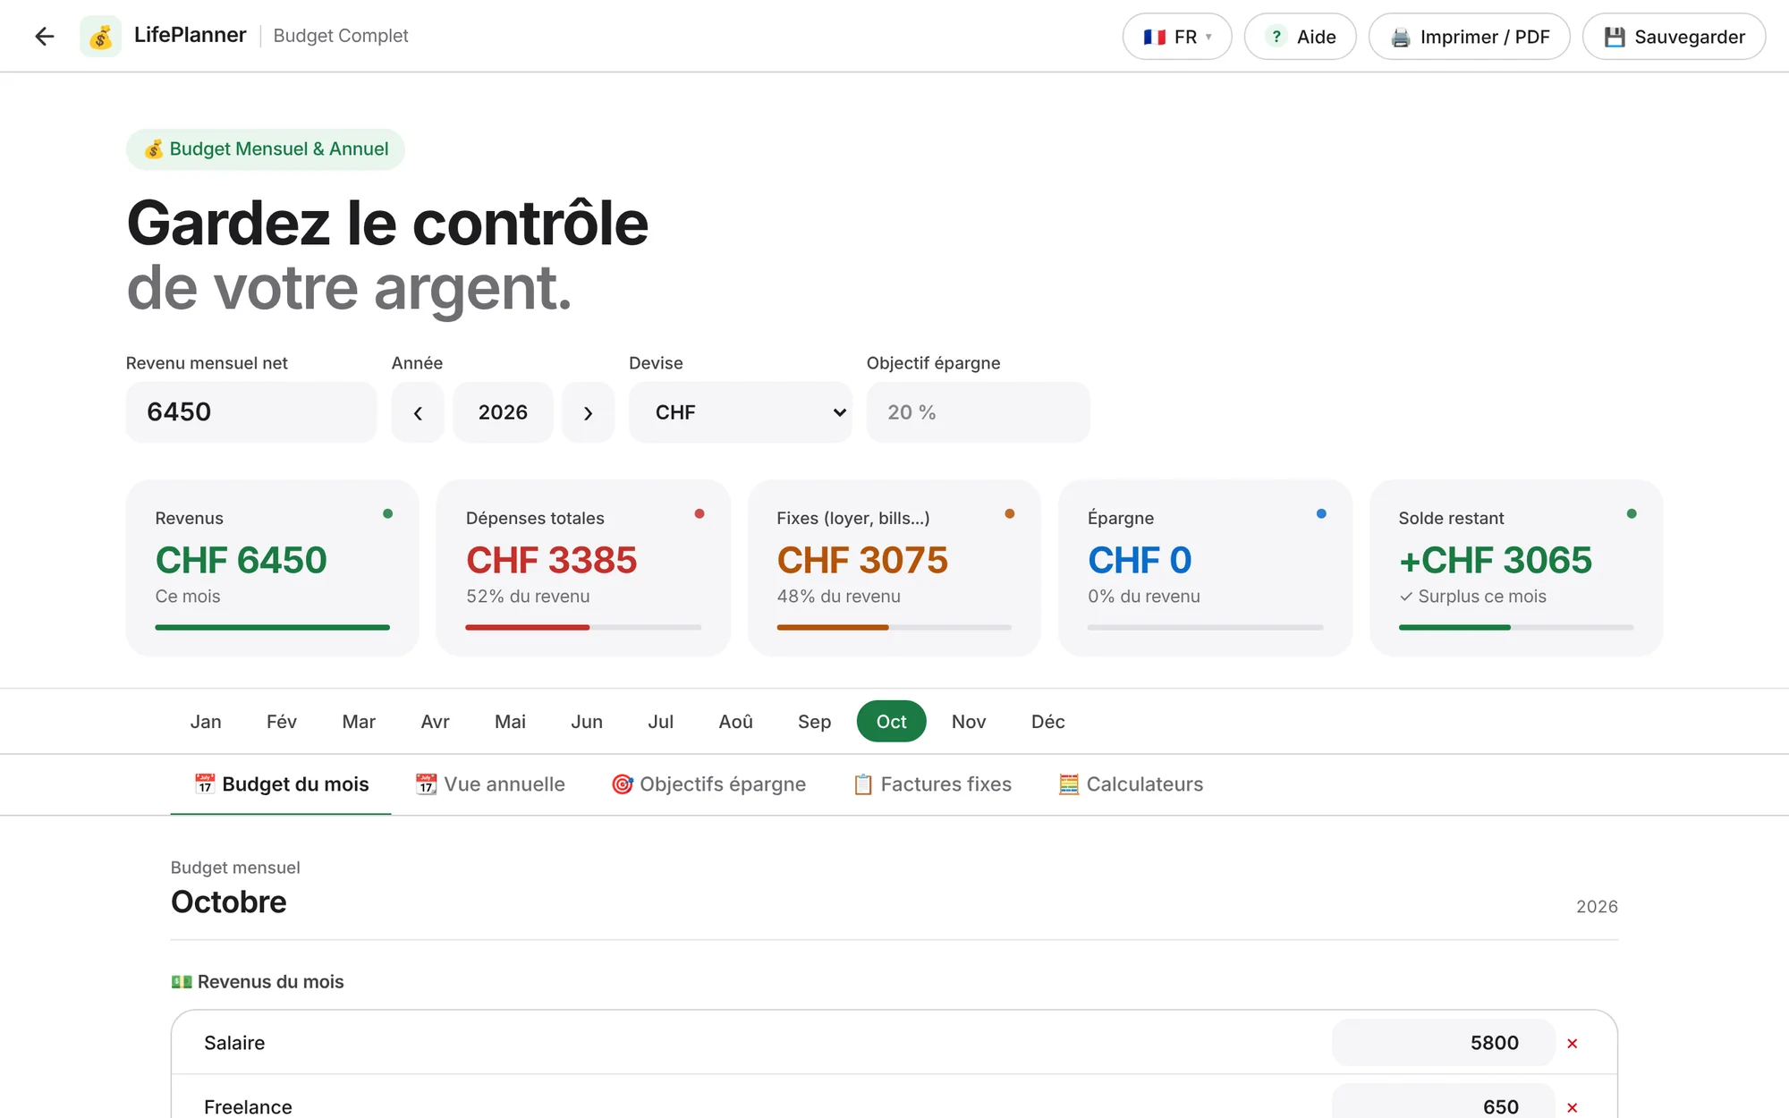This screenshot has width=1789, height=1118.
Task: Select the Jan month
Action: 206,722
